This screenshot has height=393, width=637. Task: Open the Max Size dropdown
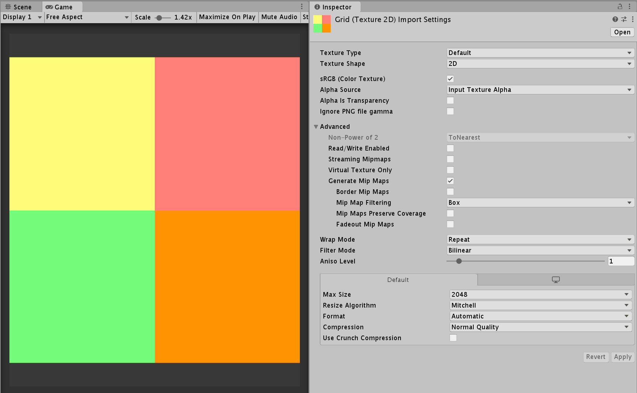pyautogui.click(x=541, y=295)
